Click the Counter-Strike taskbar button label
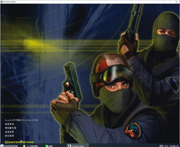The image size is (180, 147). click(78, 146)
